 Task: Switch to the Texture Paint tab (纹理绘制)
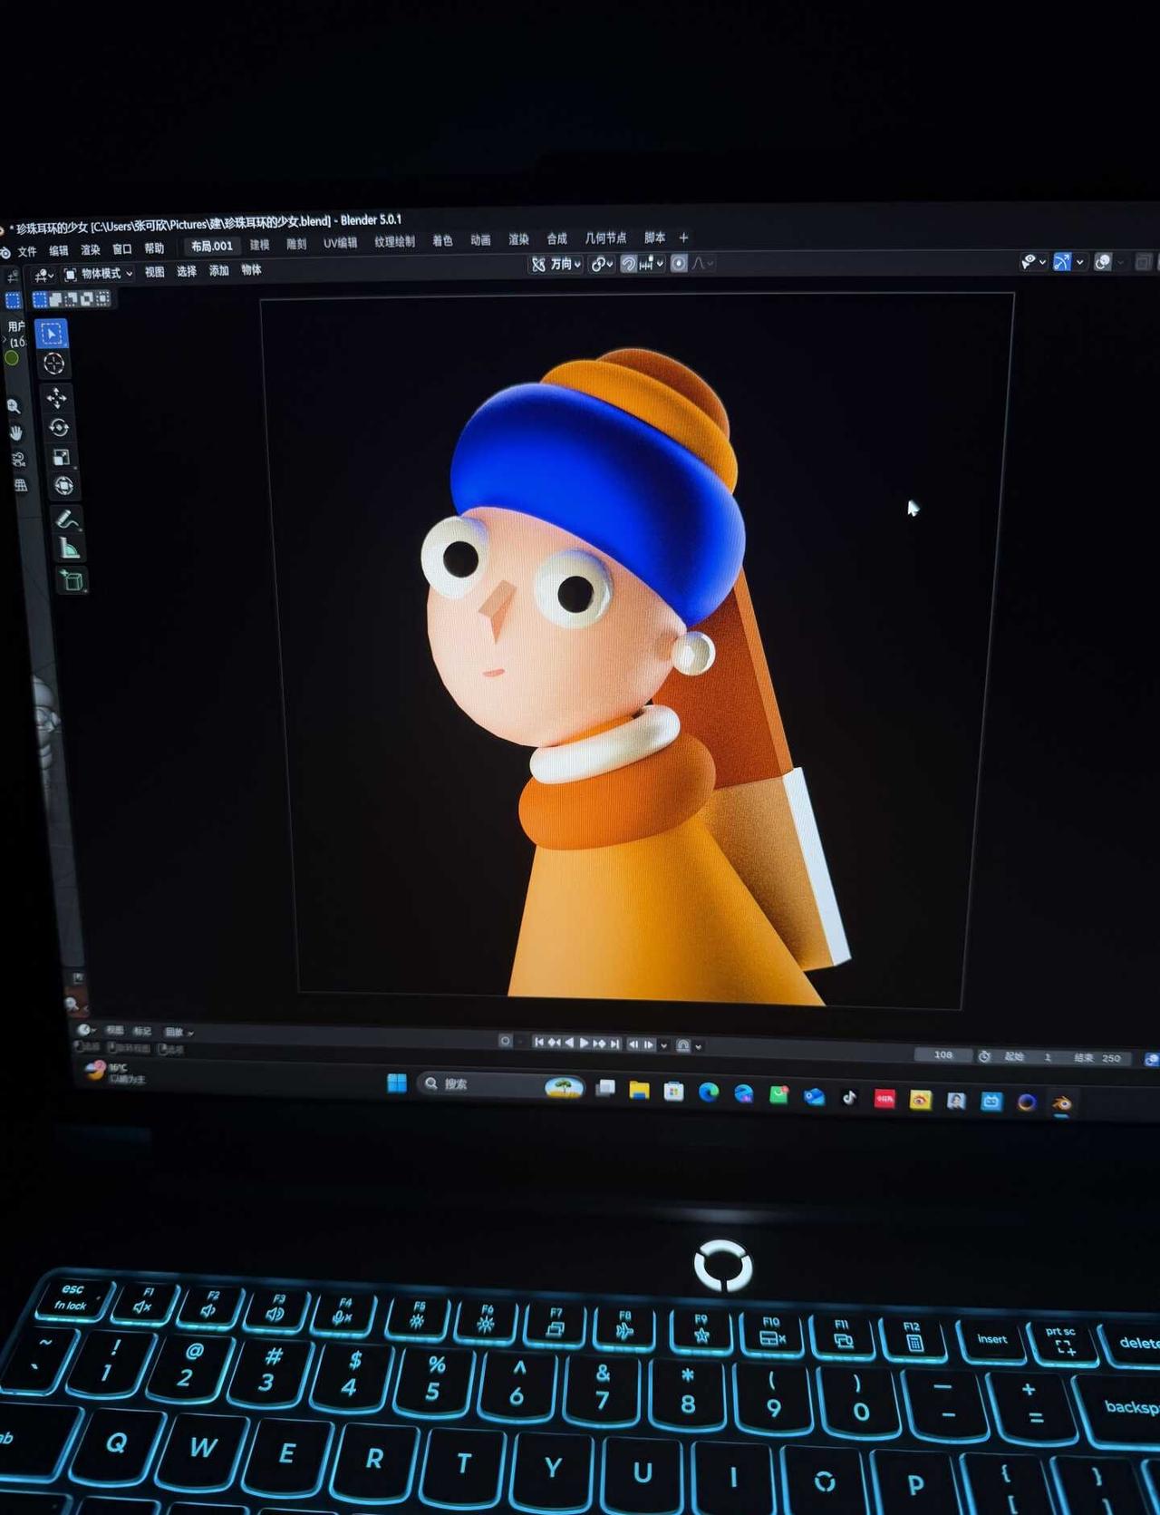coord(395,242)
